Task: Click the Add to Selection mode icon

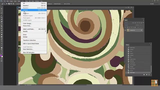Action: [9, 4]
